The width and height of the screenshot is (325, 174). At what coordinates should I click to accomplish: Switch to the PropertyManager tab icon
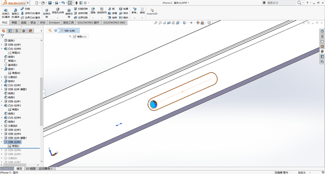pos(10,31)
